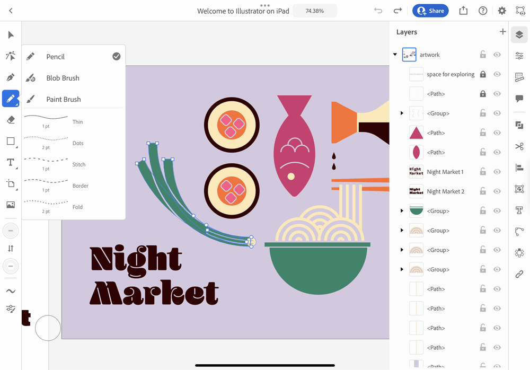Screen dimensions: 530x370
Task: Expand the first Group layer
Action: tap(402, 113)
